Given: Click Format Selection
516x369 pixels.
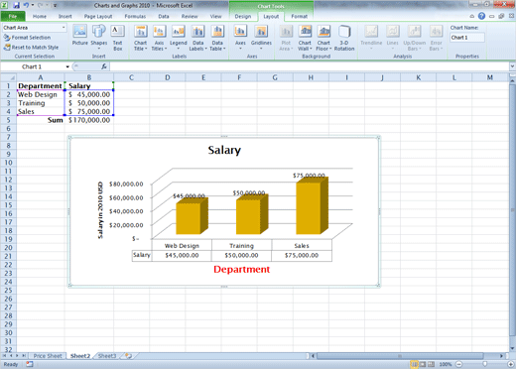Looking at the screenshot, I should click(x=28, y=38).
